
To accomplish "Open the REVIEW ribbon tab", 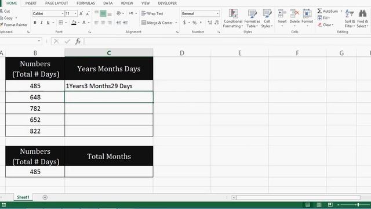I will tap(127, 3).
